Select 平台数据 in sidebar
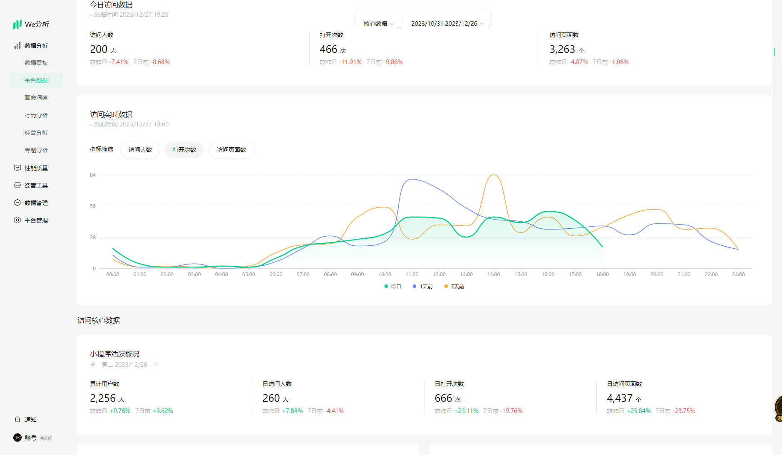This screenshot has width=782, height=455. [x=36, y=80]
